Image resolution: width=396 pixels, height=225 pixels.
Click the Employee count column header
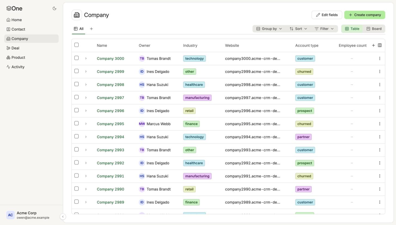[x=352, y=45]
